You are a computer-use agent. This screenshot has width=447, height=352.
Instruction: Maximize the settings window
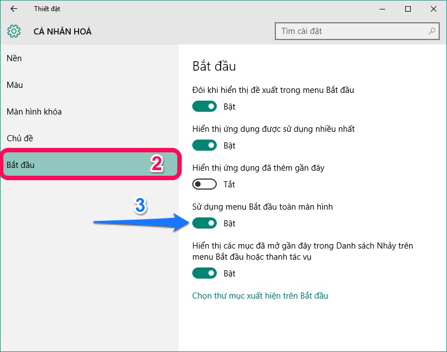point(409,9)
